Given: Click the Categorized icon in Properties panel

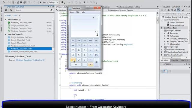Looking at the screenshot, I should (x=162, y=71).
